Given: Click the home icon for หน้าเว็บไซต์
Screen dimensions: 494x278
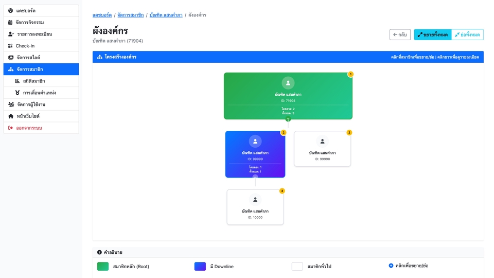Looking at the screenshot, I should (11, 116).
